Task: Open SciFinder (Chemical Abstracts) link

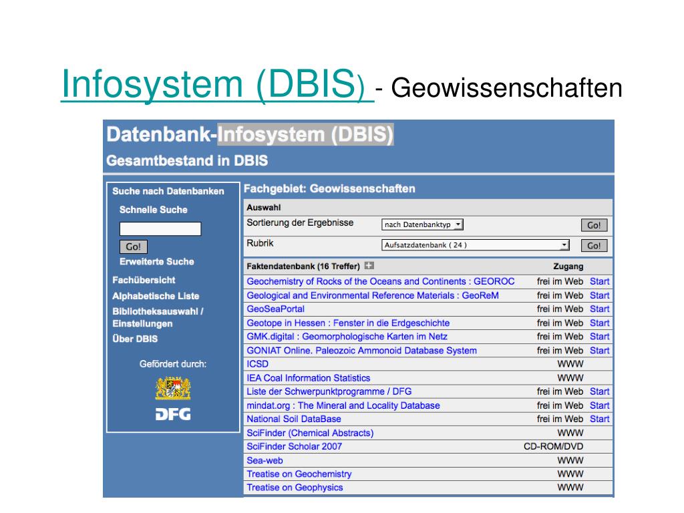Action: tap(310, 433)
